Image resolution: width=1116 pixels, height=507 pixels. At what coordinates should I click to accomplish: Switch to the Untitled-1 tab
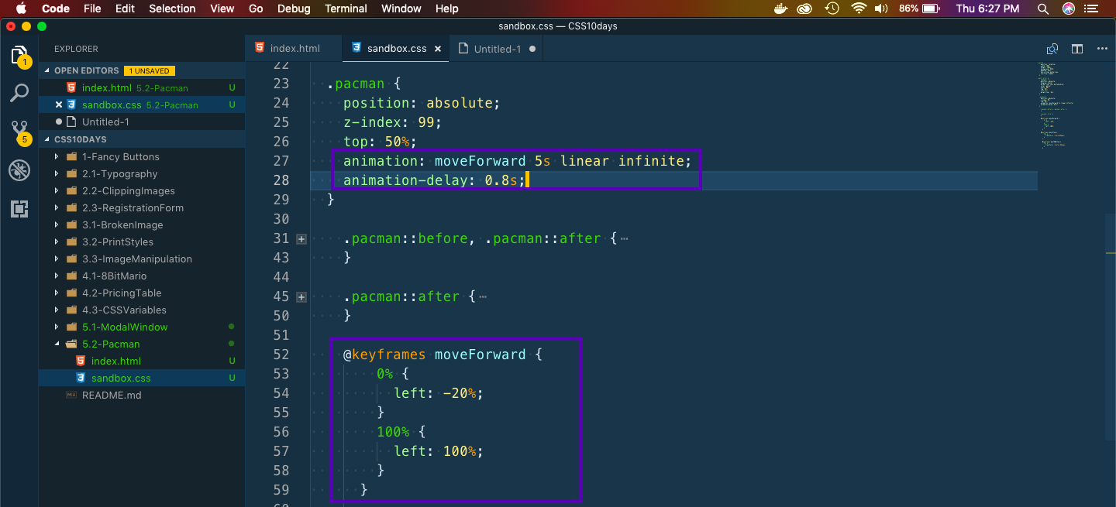(x=497, y=48)
